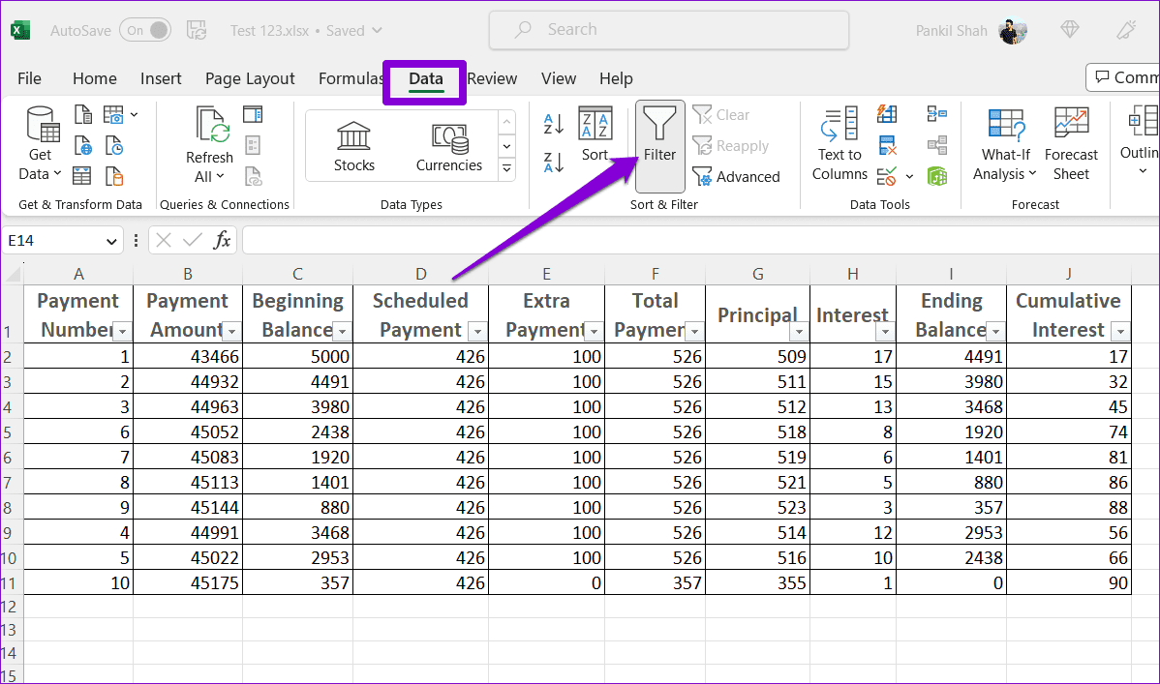Open Cumulative Interest column filter dropdown
Viewport: 1160px width, 684px height.
(1121, 331)
